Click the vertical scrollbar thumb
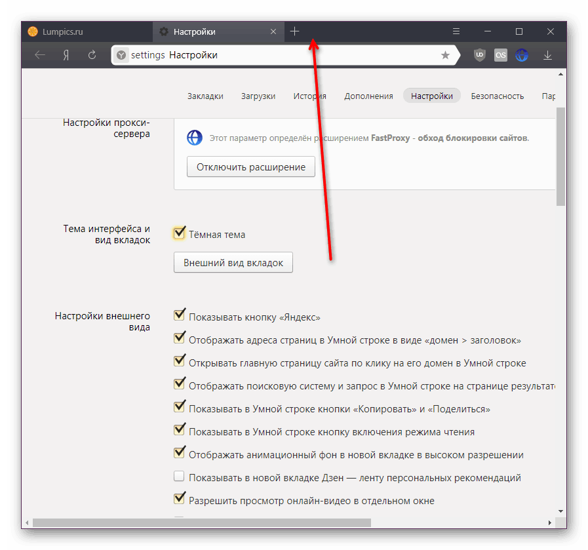 [x=560, y=157]
